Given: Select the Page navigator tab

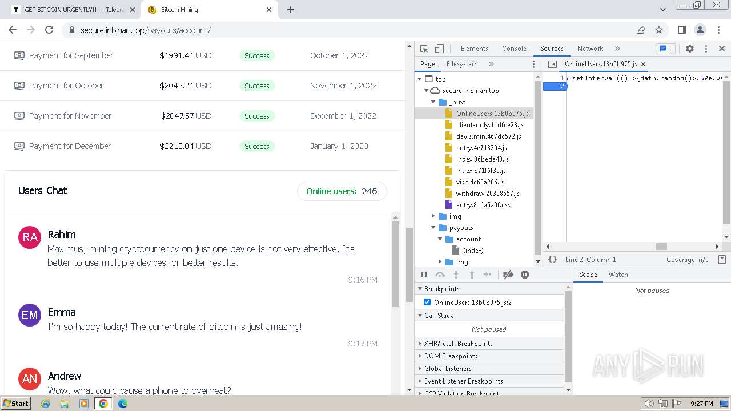Looking at the screenshot, I should 427,64.
